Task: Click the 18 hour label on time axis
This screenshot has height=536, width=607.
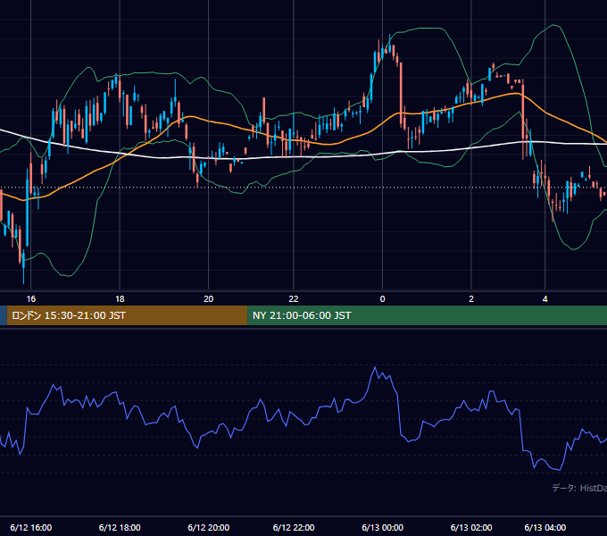Action: click(120, 299)
